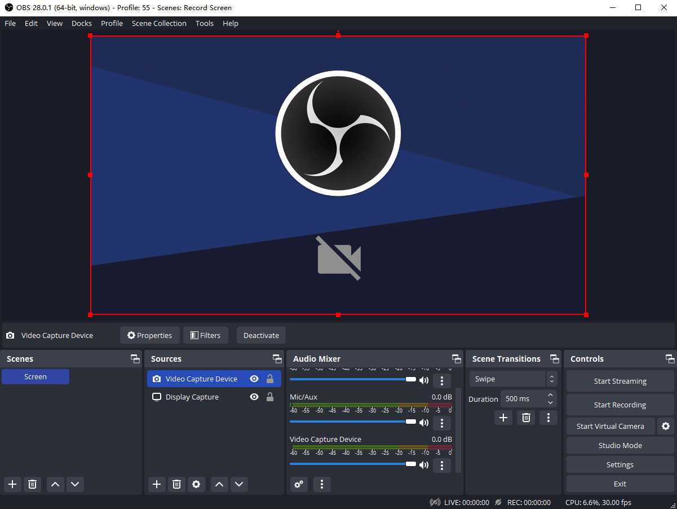Pop out the Sources dock
The height and width of the screenshot is (509, 677).
coord(277,359)
